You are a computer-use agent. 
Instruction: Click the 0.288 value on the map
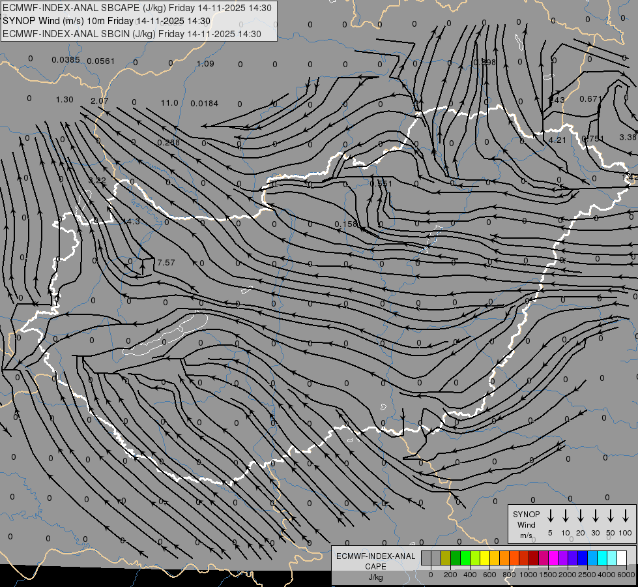pos(168,143)
